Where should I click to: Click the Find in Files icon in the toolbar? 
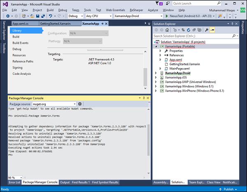pos(219,16)
